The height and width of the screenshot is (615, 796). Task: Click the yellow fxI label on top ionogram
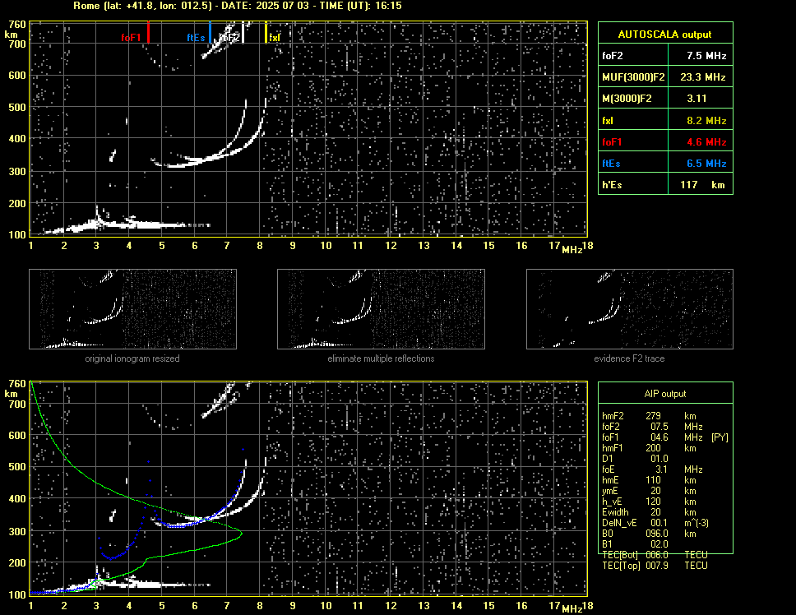click(274, 38)
